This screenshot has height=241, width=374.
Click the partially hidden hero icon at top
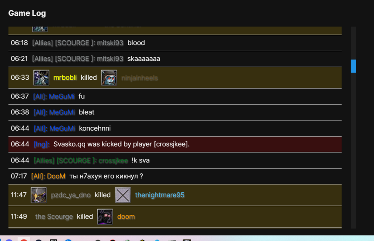click(x=40, y=29)
